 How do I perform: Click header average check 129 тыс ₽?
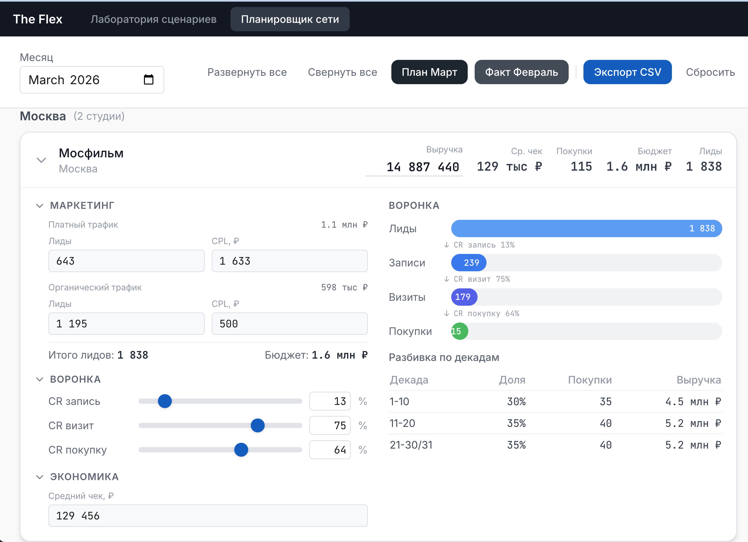509,167
